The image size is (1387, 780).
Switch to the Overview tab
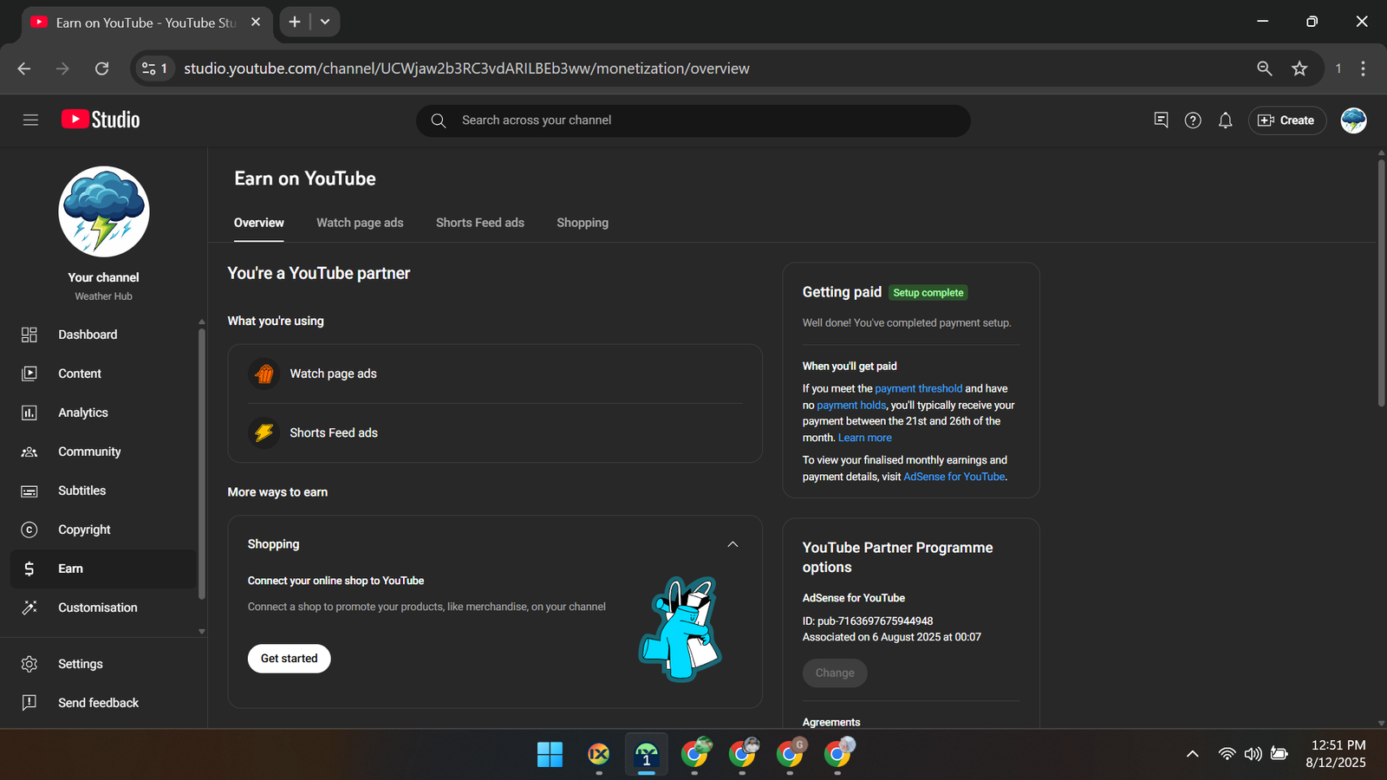coord(259,223)
